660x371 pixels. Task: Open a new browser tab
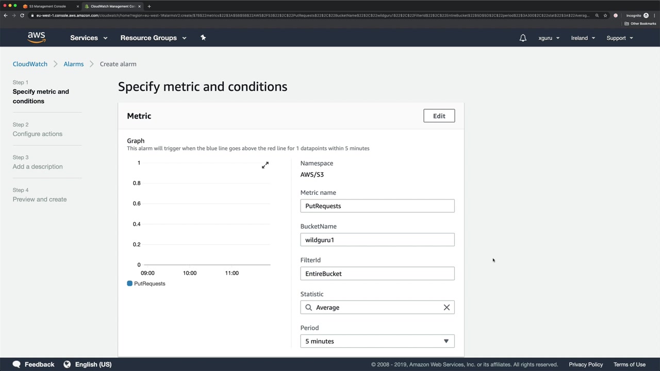click(x=149, y=6)
